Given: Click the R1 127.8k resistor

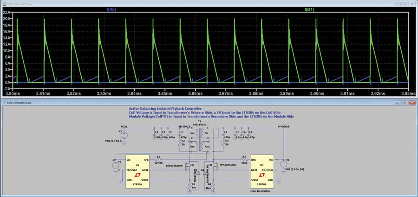Looking at the screenshot, I should [158, 160].
